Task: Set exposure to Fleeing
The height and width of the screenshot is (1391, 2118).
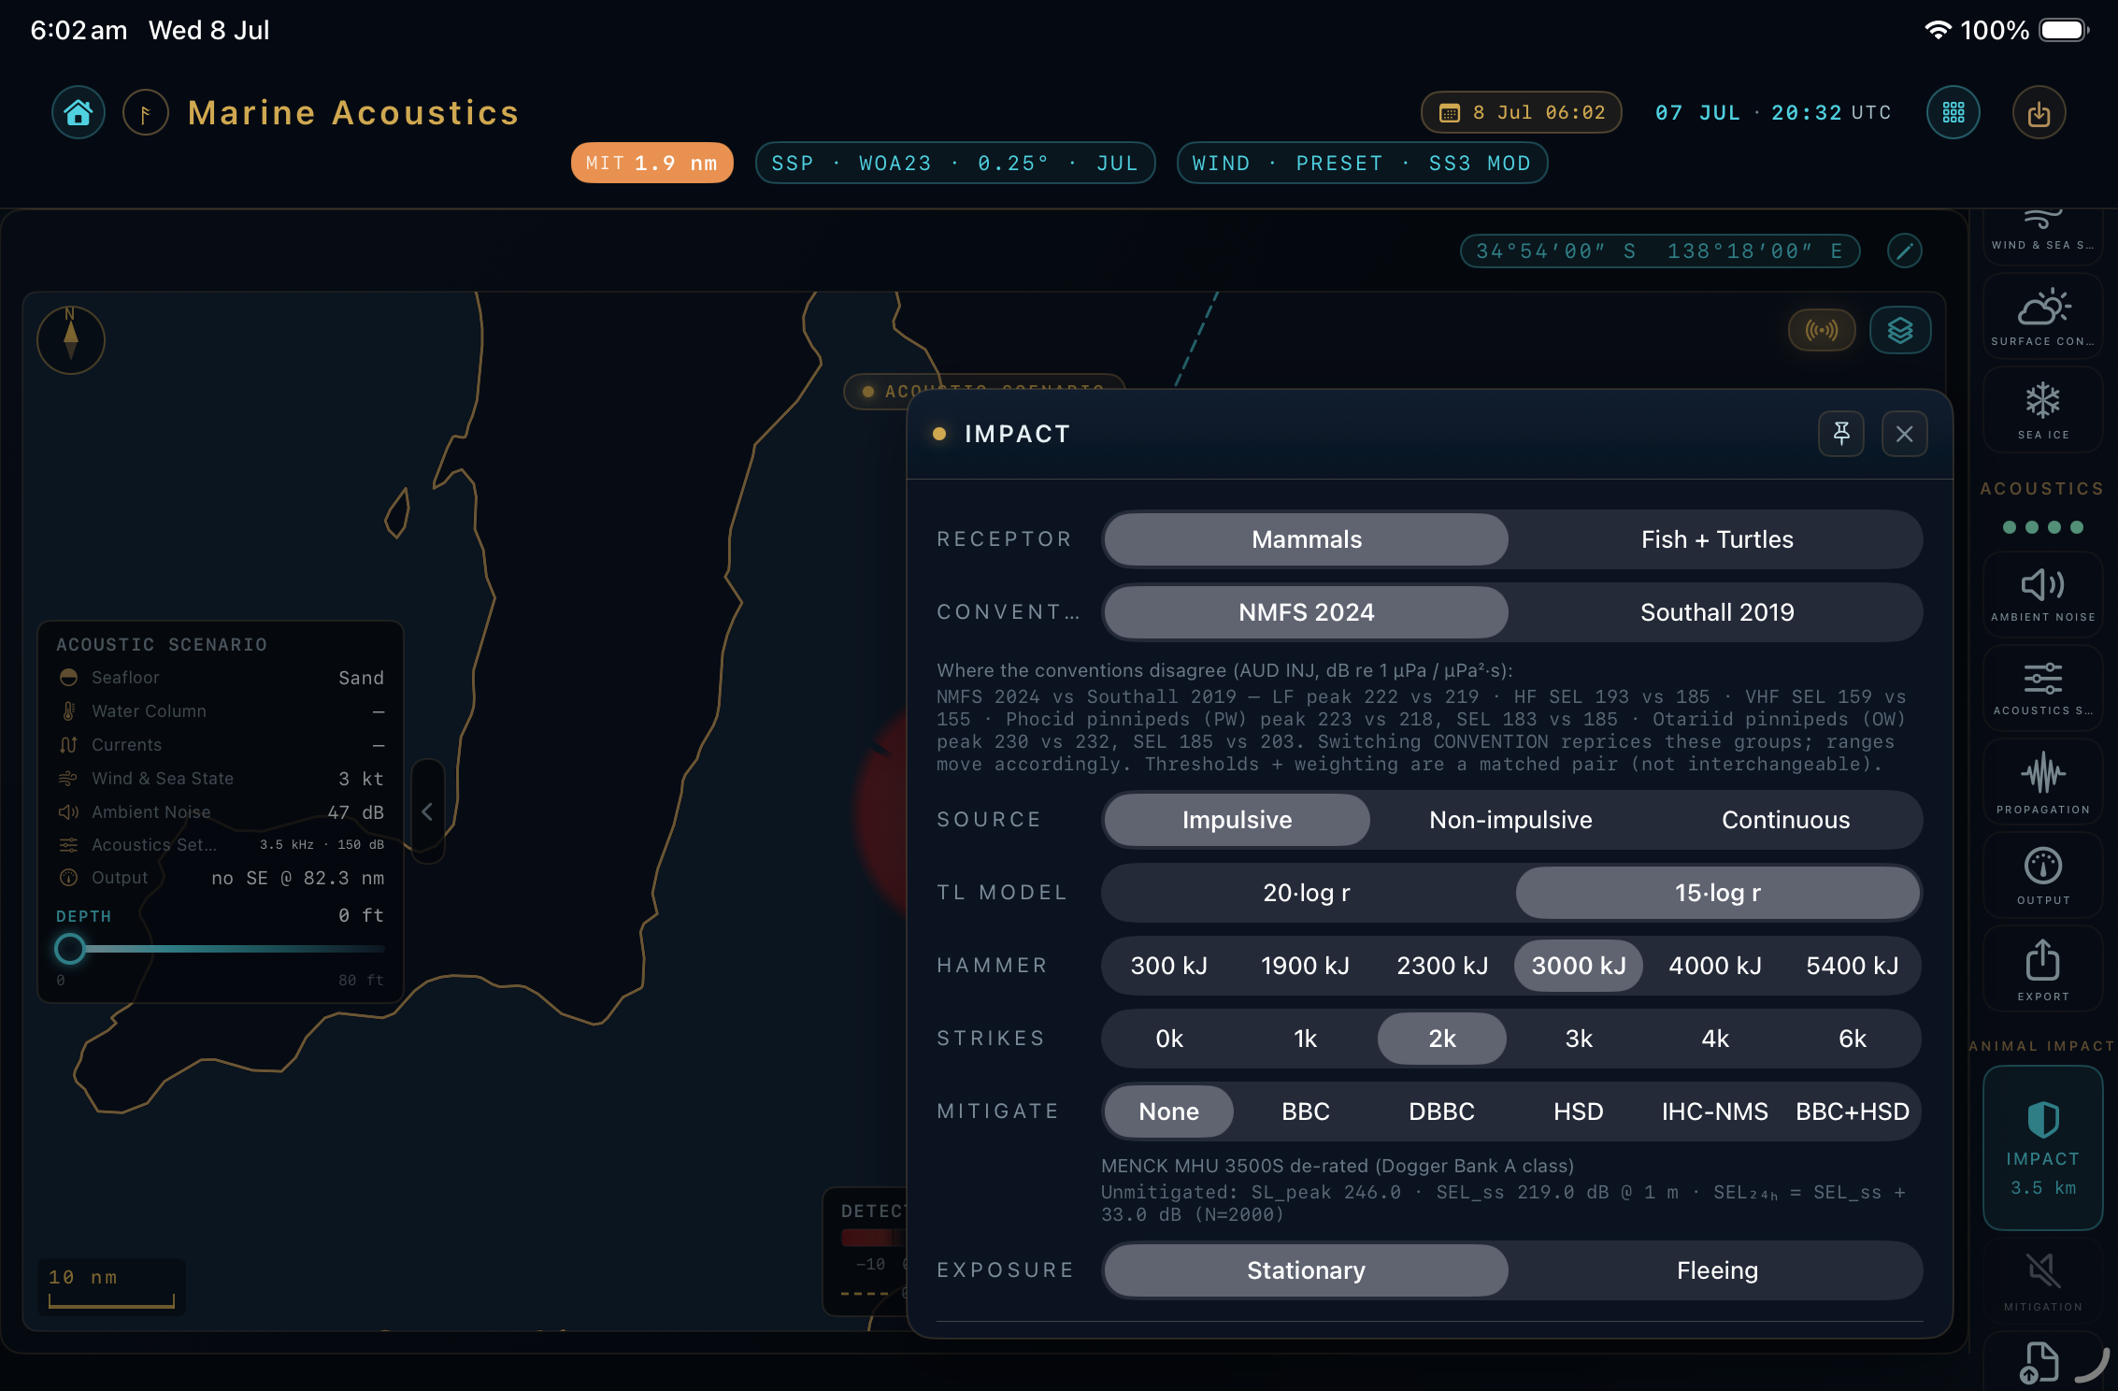Action: [1717, 1270]
